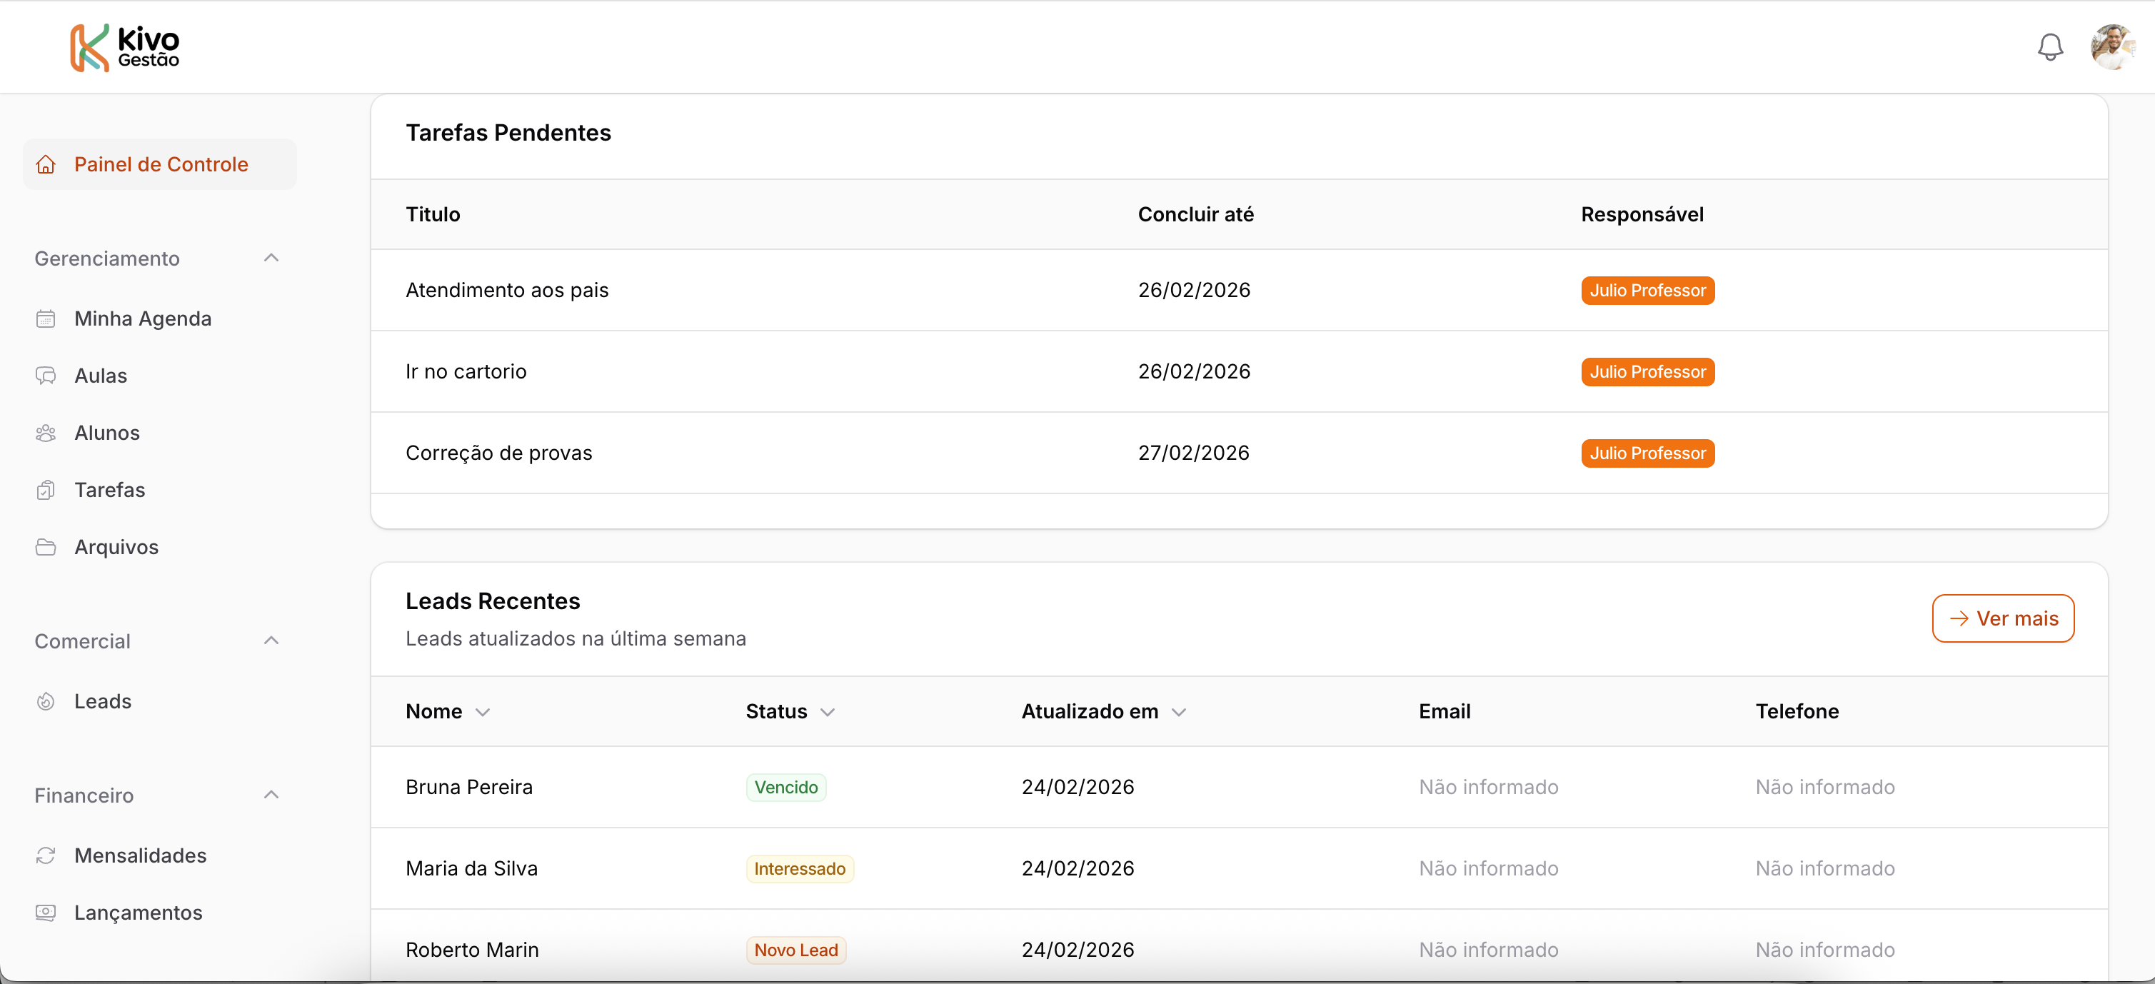Collapse the Comercial section chevron
This screenshot has height=984, width=2155.
coord(271,641)
